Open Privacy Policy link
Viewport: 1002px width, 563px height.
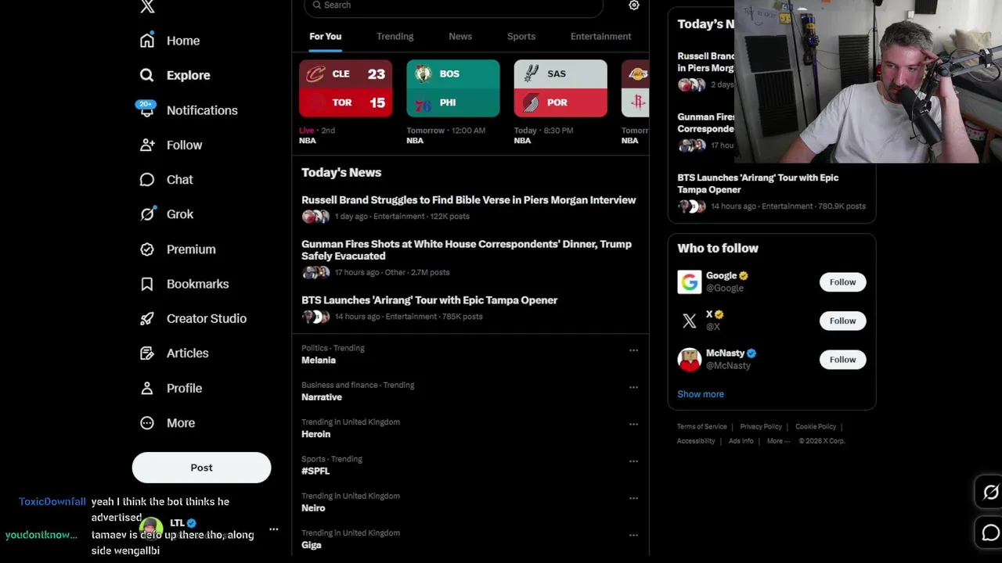click(x=761, y=427)
